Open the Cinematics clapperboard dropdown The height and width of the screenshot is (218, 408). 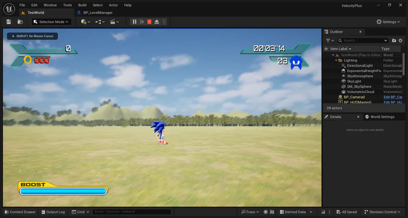[114, 22]
